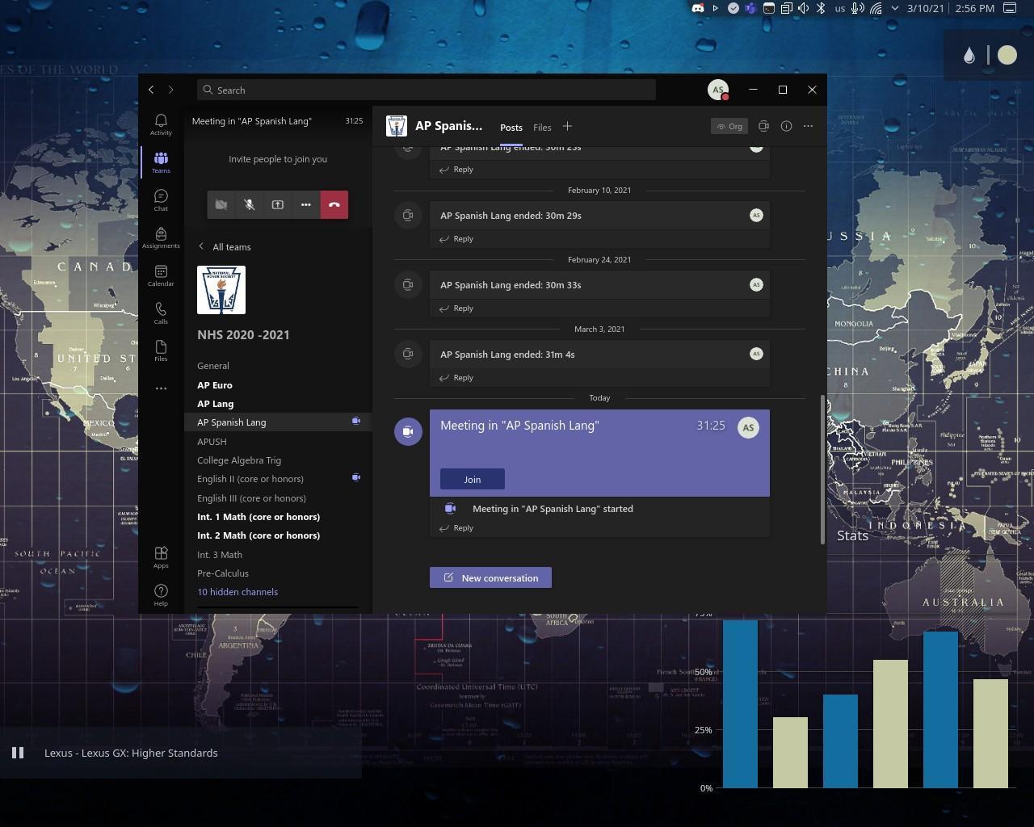Open Calls in the Teams sidebar
Image resolution: width=1034 pixels, height=827 pixels.
[x=161, y=313]
